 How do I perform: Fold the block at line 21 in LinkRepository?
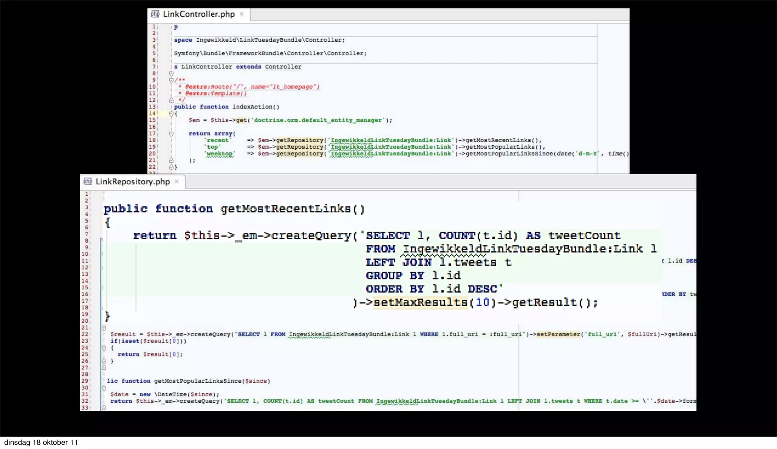pos(104,328)
